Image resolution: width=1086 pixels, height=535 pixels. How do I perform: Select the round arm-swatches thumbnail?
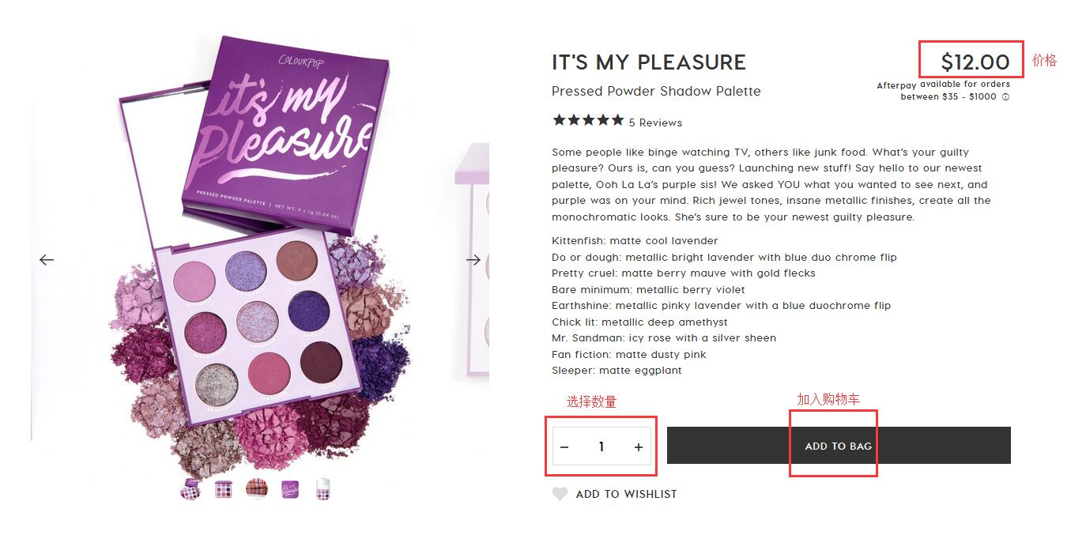point(257,489)
